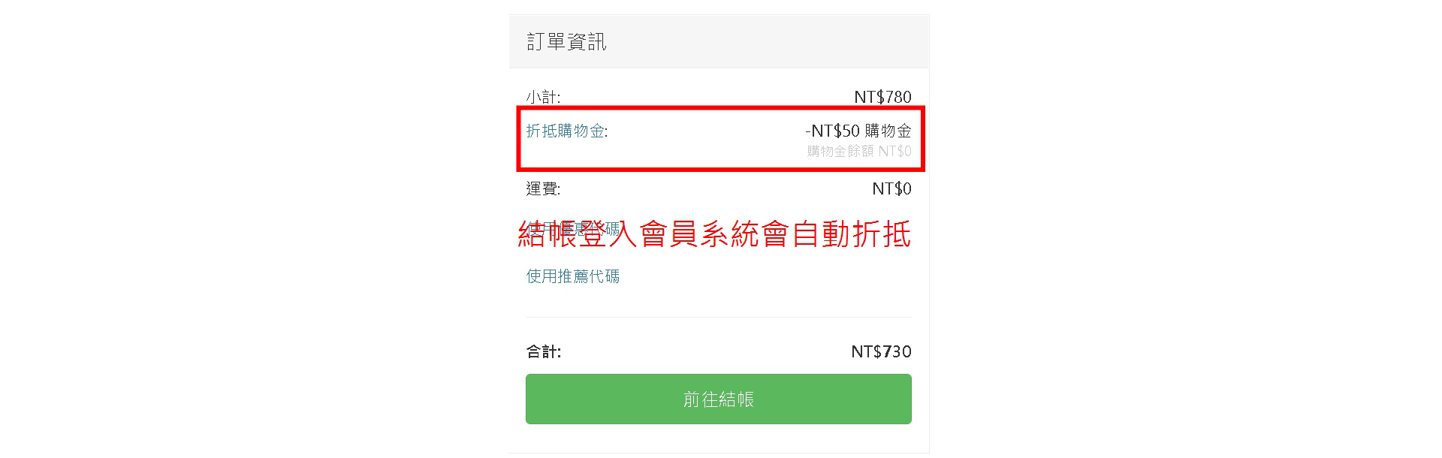Click the 小計 subtotal label
This screenshot has height=458, width=1442.
(x=543, y=97)
